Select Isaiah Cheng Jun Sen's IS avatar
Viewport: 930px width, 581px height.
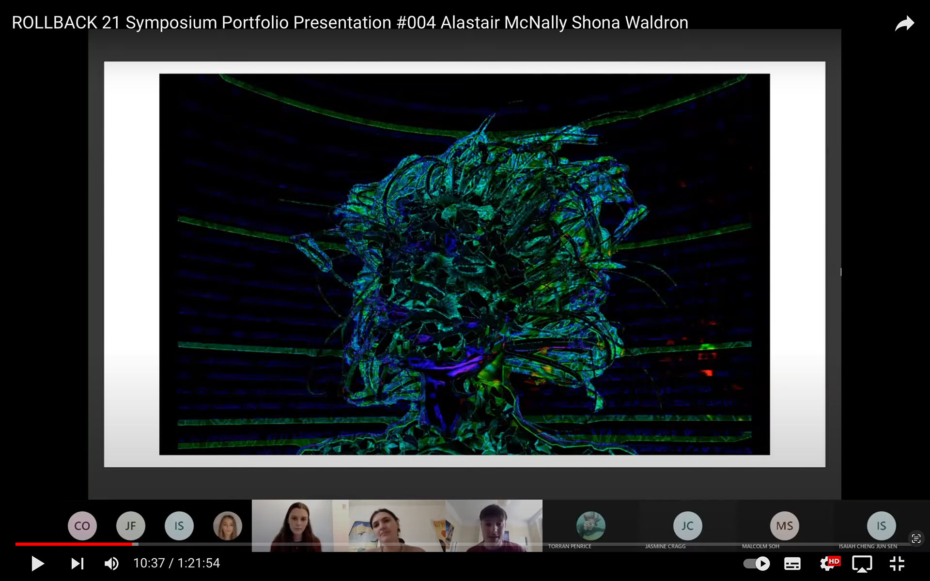pyautogui.click(x=881, y=526)
